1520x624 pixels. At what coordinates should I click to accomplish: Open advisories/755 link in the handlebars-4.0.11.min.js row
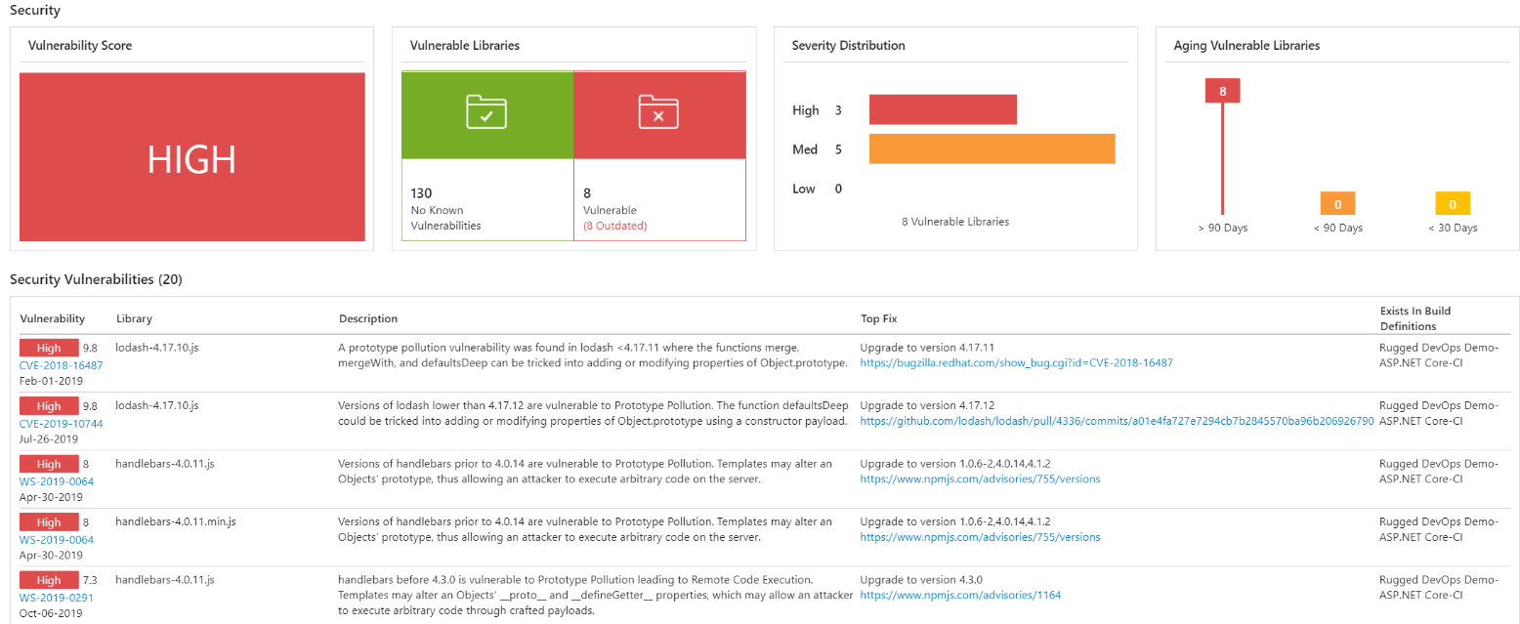tap(980, 537)
